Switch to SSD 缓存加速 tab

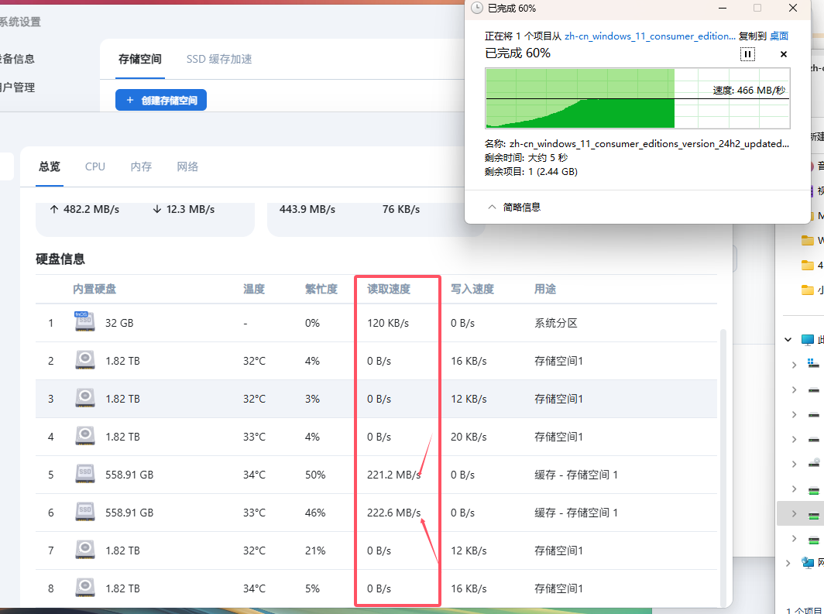click(x=218, y=59)
